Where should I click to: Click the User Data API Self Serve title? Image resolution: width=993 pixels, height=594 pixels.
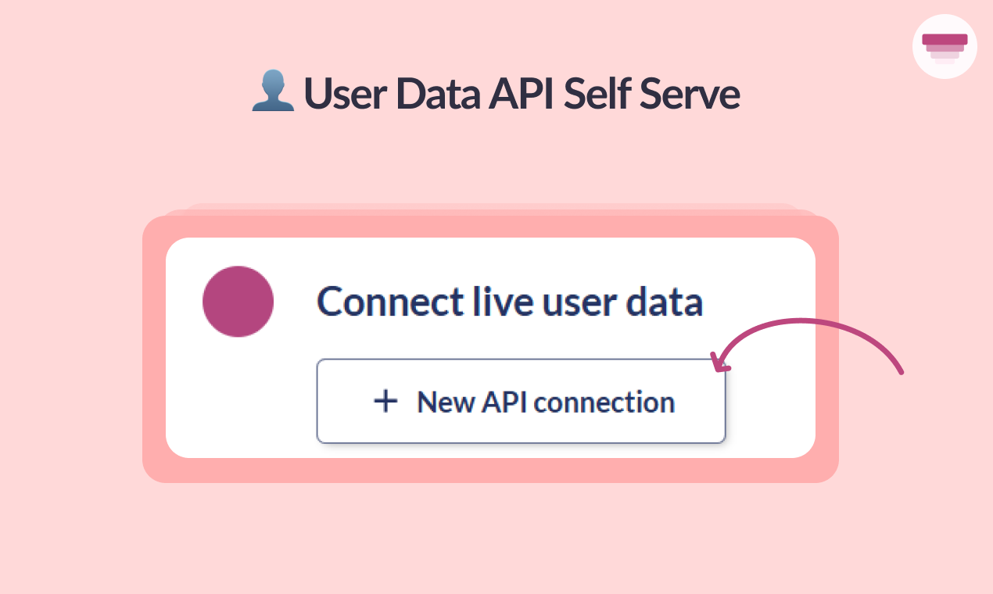click(495, 92)
